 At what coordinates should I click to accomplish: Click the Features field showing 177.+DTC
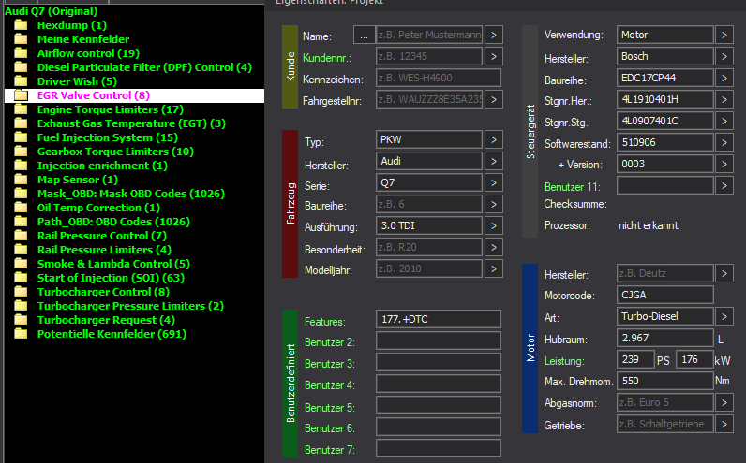tap(439, 319)
